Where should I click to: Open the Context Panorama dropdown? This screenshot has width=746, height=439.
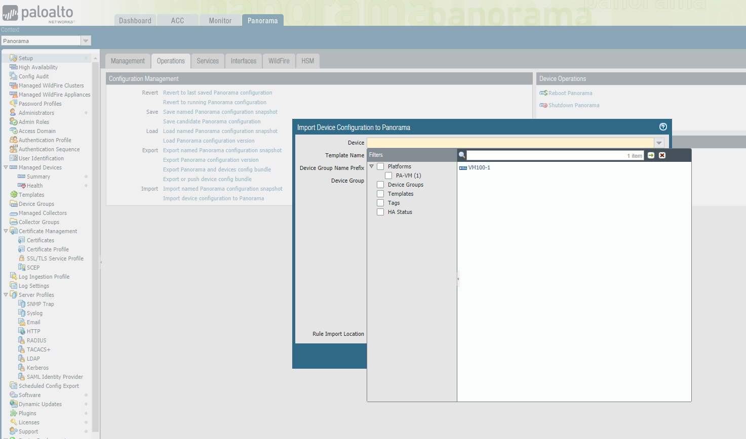pos(86,41)
